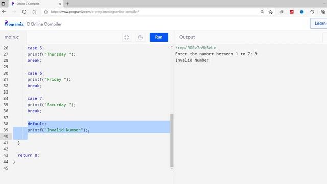
Task: Close the Online C Compiler tab
Action: pyautogui.click(x=60, y=4)
